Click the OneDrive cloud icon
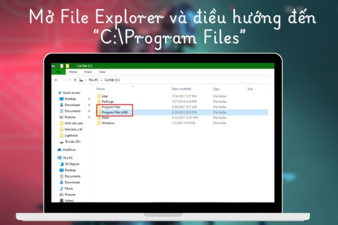Image resolution: width=338 pixels, height=225 pixels. (60, 150)
